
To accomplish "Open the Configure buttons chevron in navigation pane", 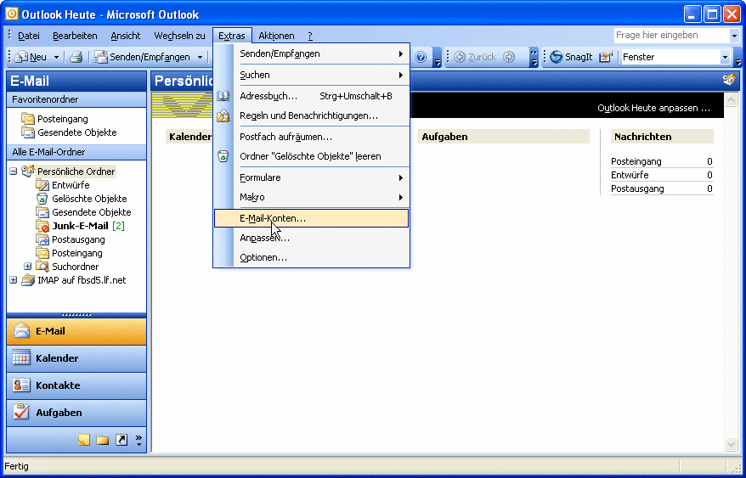I will click(138, 440).
